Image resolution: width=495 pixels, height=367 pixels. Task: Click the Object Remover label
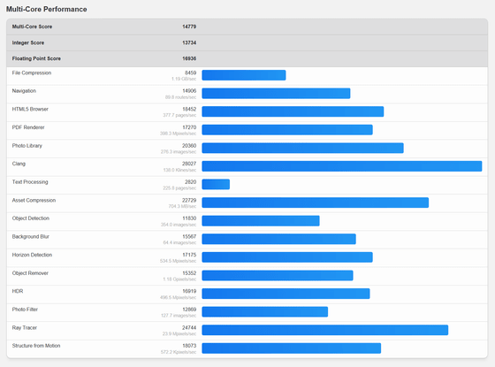[x=30, y=273]
